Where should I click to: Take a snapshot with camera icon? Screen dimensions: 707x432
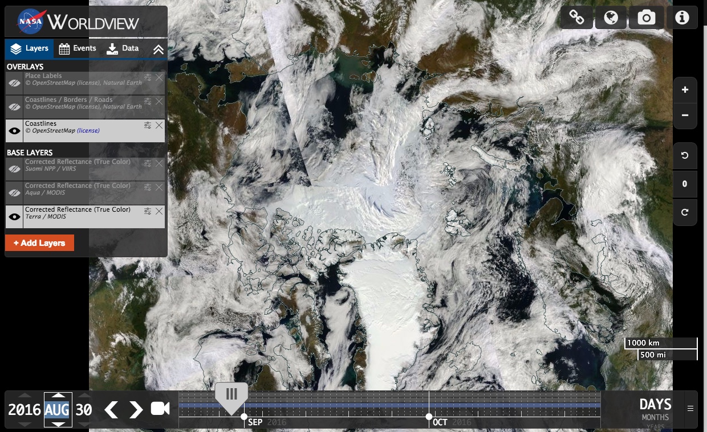coord(646,18)
